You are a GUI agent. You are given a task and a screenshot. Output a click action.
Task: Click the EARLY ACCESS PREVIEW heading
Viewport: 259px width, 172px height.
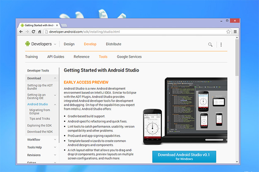click(x=86, y=82)
